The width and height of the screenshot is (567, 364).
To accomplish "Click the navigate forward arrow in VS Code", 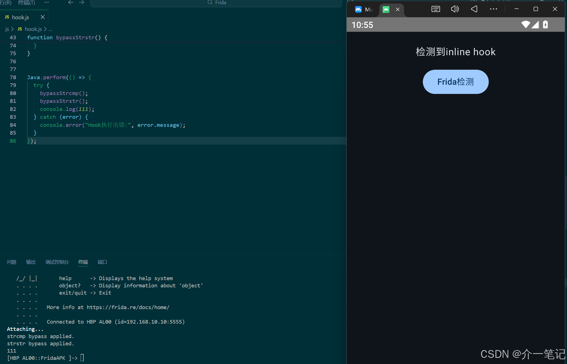I will coord(81,3).
